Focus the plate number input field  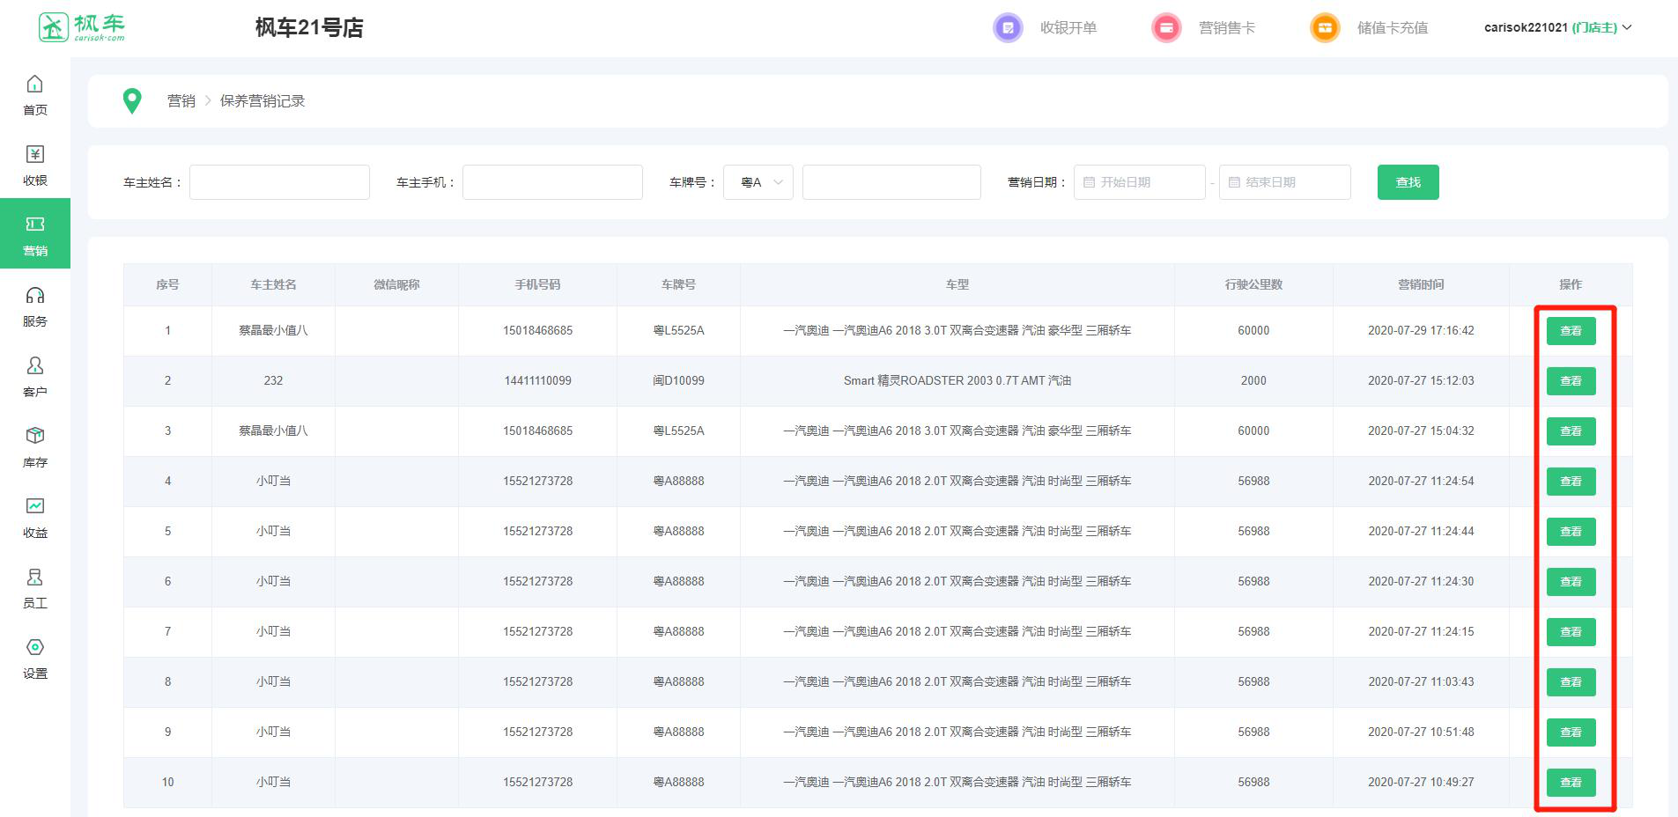pos(891,182)
